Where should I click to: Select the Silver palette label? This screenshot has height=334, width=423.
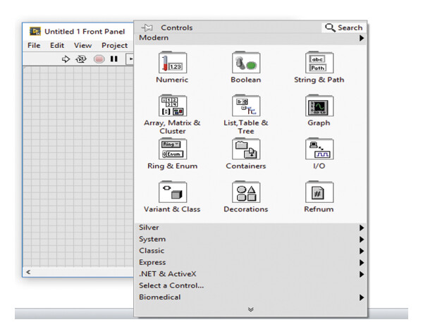tap(149, 228)
